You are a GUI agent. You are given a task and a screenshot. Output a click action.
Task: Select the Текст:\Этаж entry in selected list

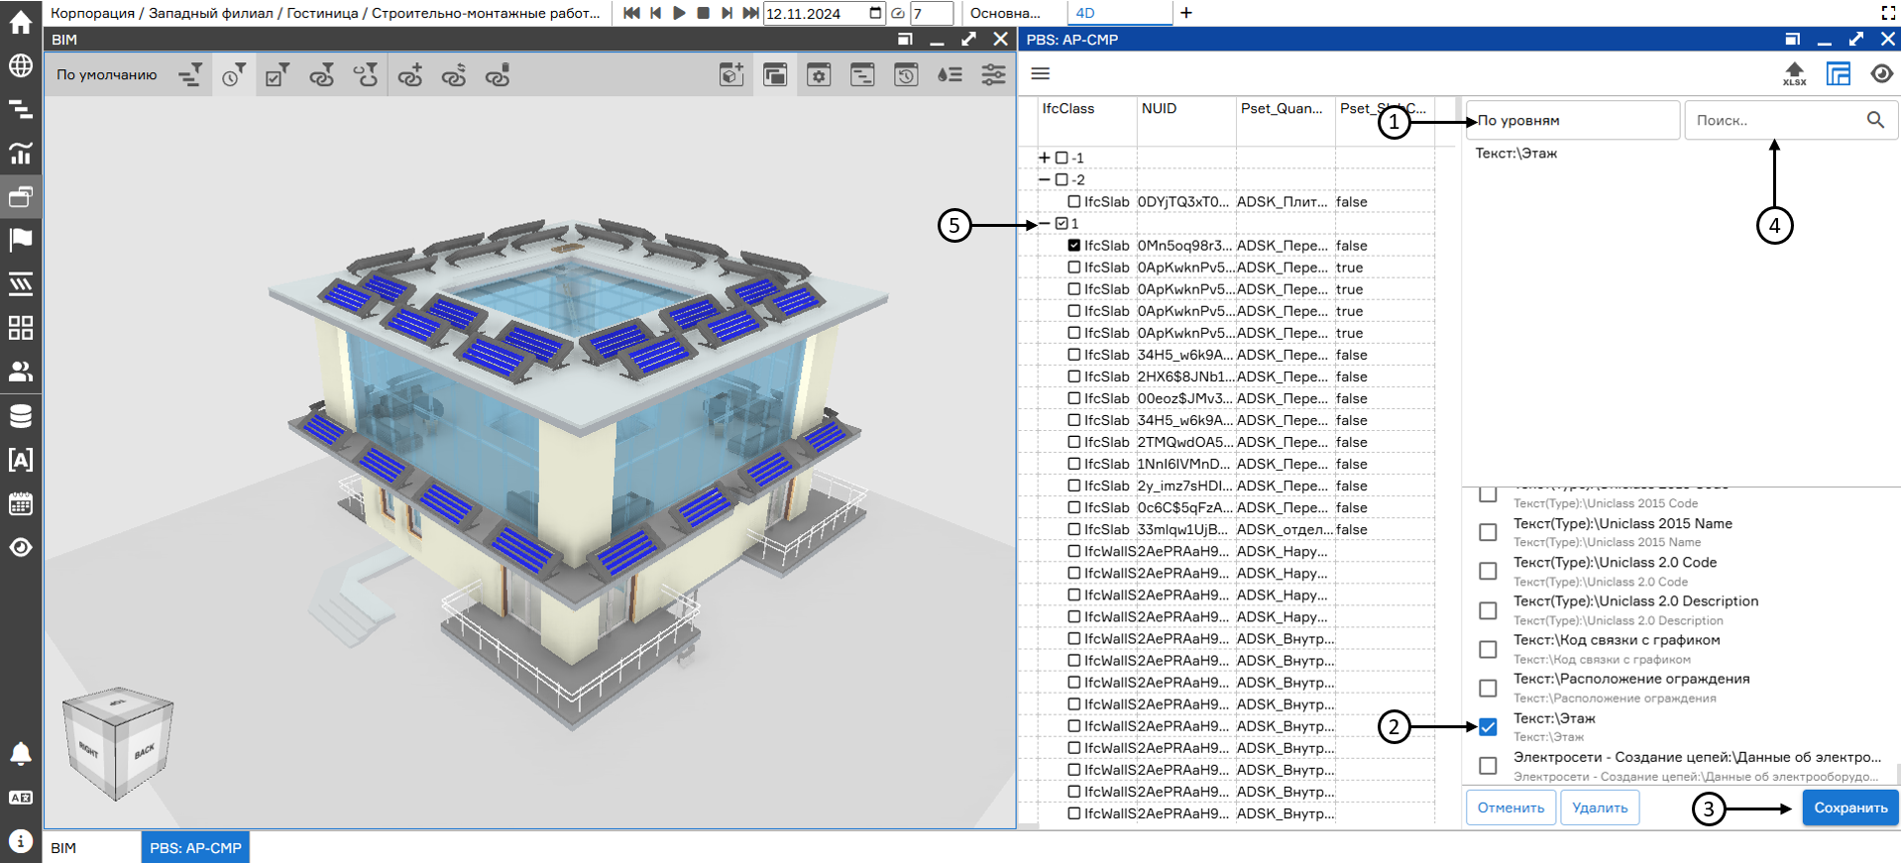[x=1516, y=154]
